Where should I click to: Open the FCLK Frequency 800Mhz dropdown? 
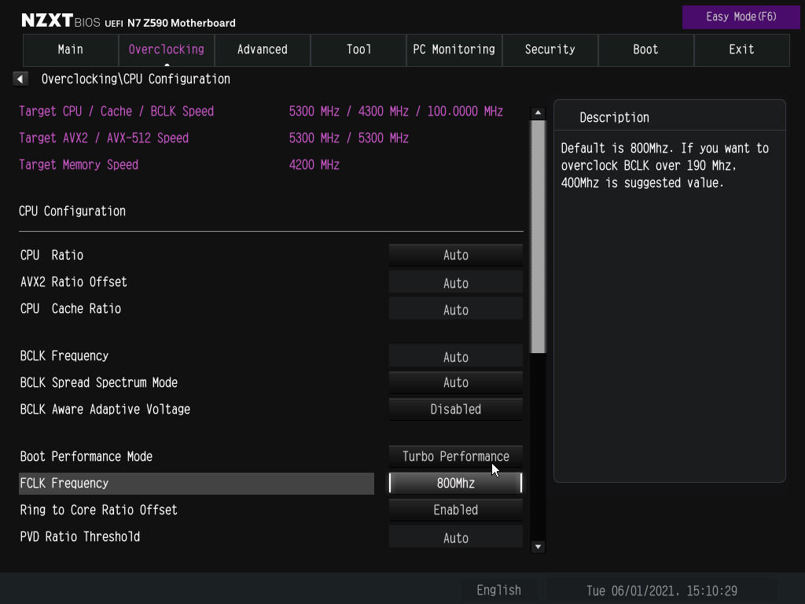click(x=456, y=484)
